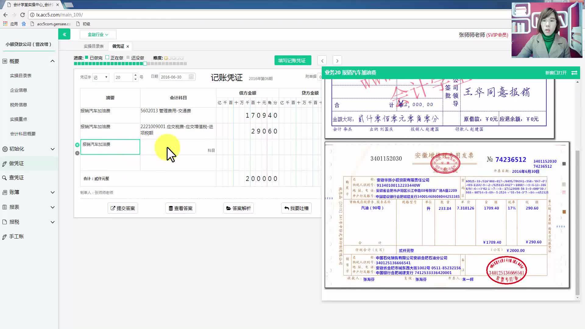This screenshot has width=585, height=329.
Task: Click the minus icon to delete voucher row
Action: [x=77, y=153]
